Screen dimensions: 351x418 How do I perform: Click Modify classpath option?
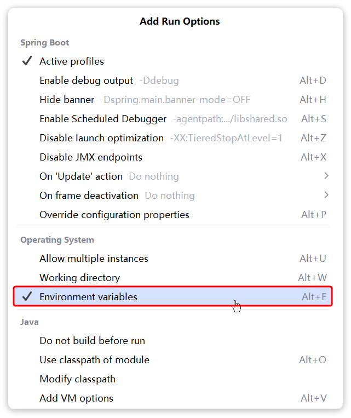77,379
